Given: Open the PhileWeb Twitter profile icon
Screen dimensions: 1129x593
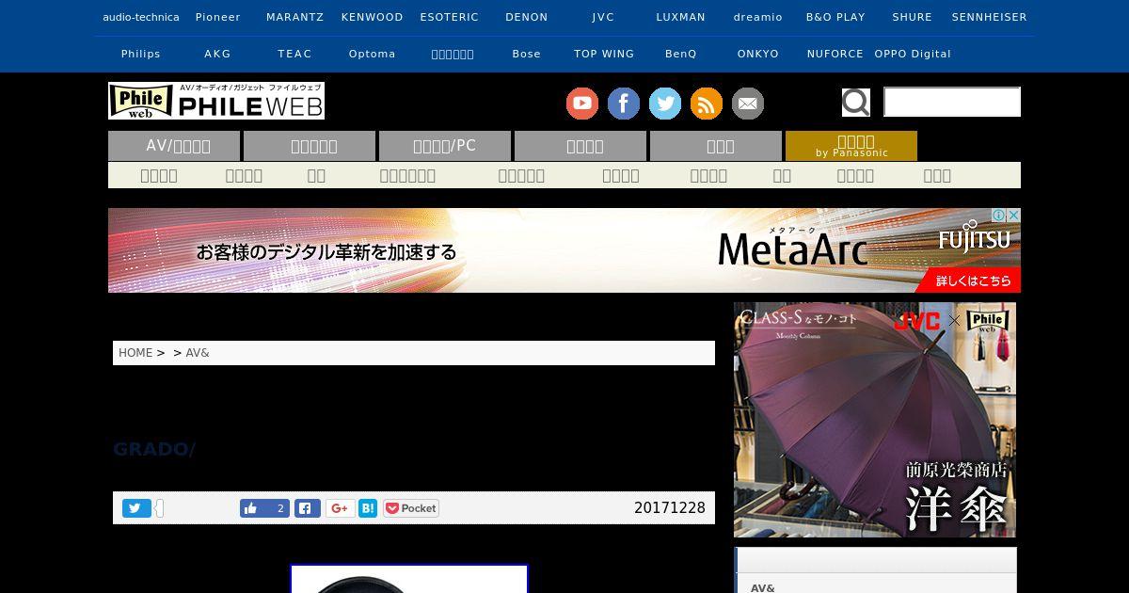Looking at the screenshot, I should tap(665, 104).
